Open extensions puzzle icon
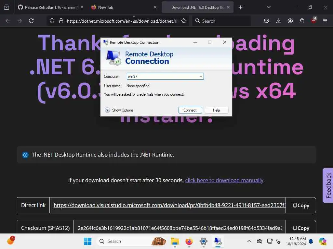This screenshot has width=333, height=249. (302, 21)
